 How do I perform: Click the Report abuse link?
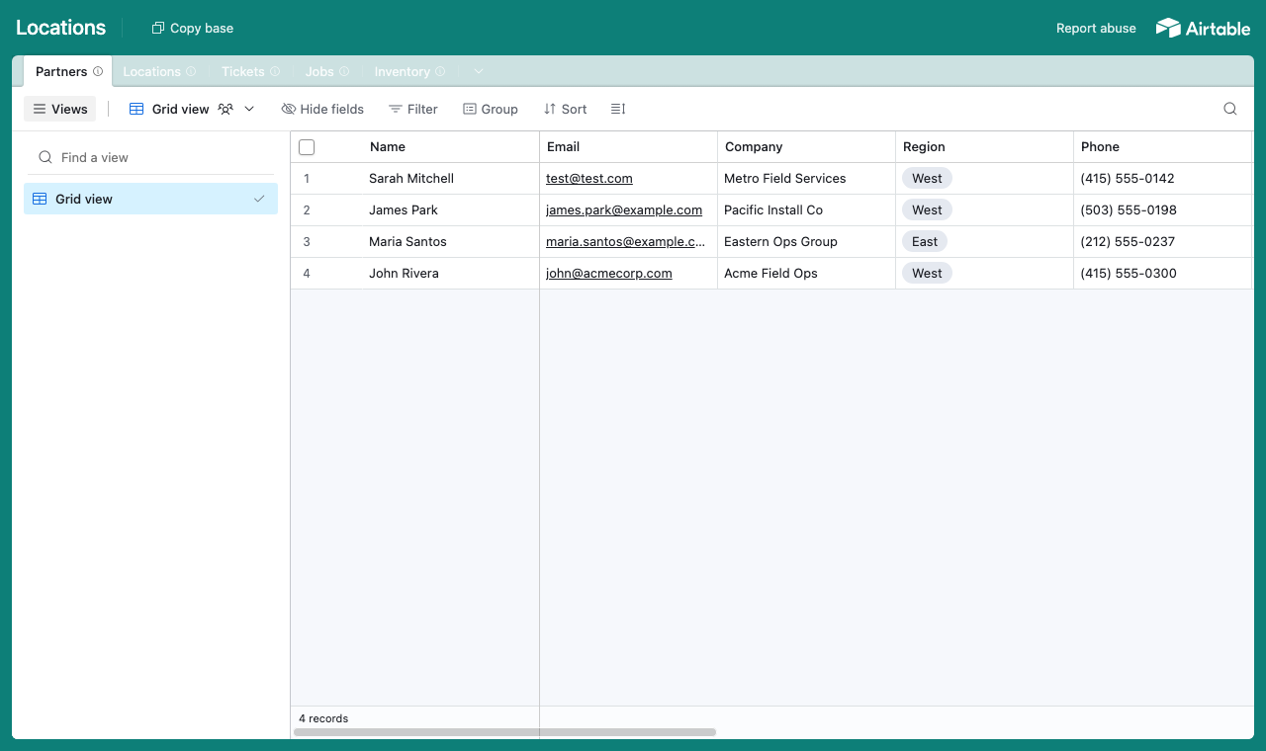click(x=1096, y=28)
